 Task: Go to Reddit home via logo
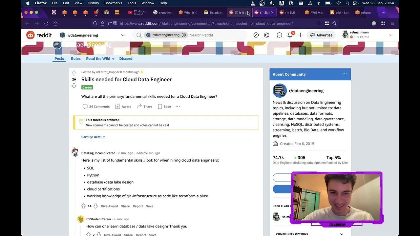click(39, 35)
